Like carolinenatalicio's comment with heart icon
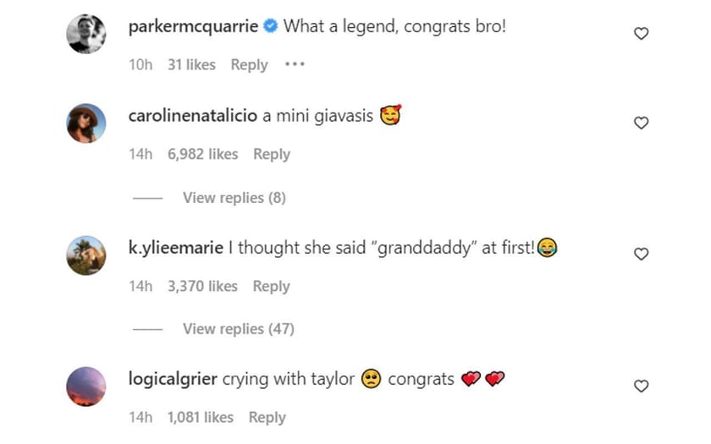Viewport: 711px width, 444px height. point(641,123)
